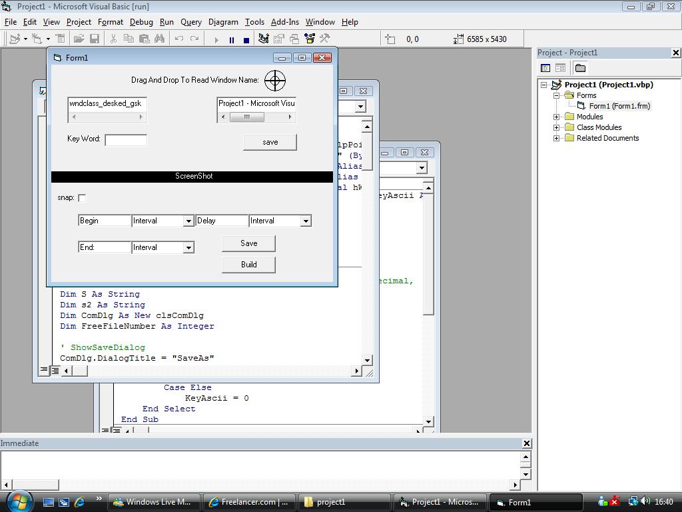Open Object Browser toolbar icon
This screenshot has width=682, height=512.
[310, 39]
